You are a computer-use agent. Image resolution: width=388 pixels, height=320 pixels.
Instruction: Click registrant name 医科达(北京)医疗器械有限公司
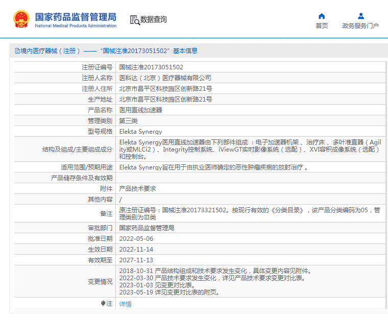pos(165,78)
